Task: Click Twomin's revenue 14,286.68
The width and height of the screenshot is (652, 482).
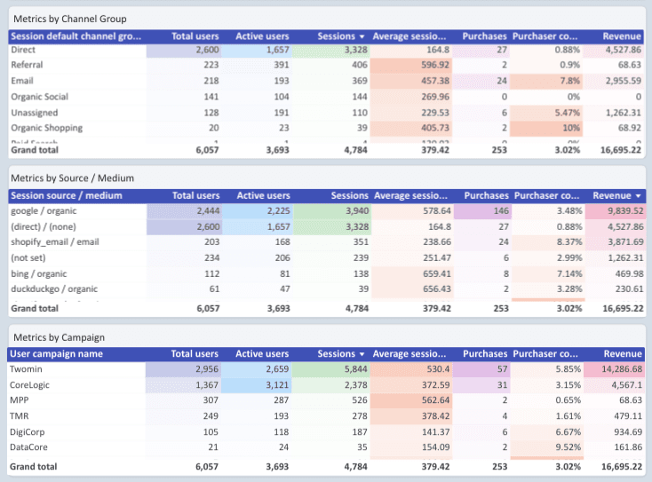Action: 614,369
